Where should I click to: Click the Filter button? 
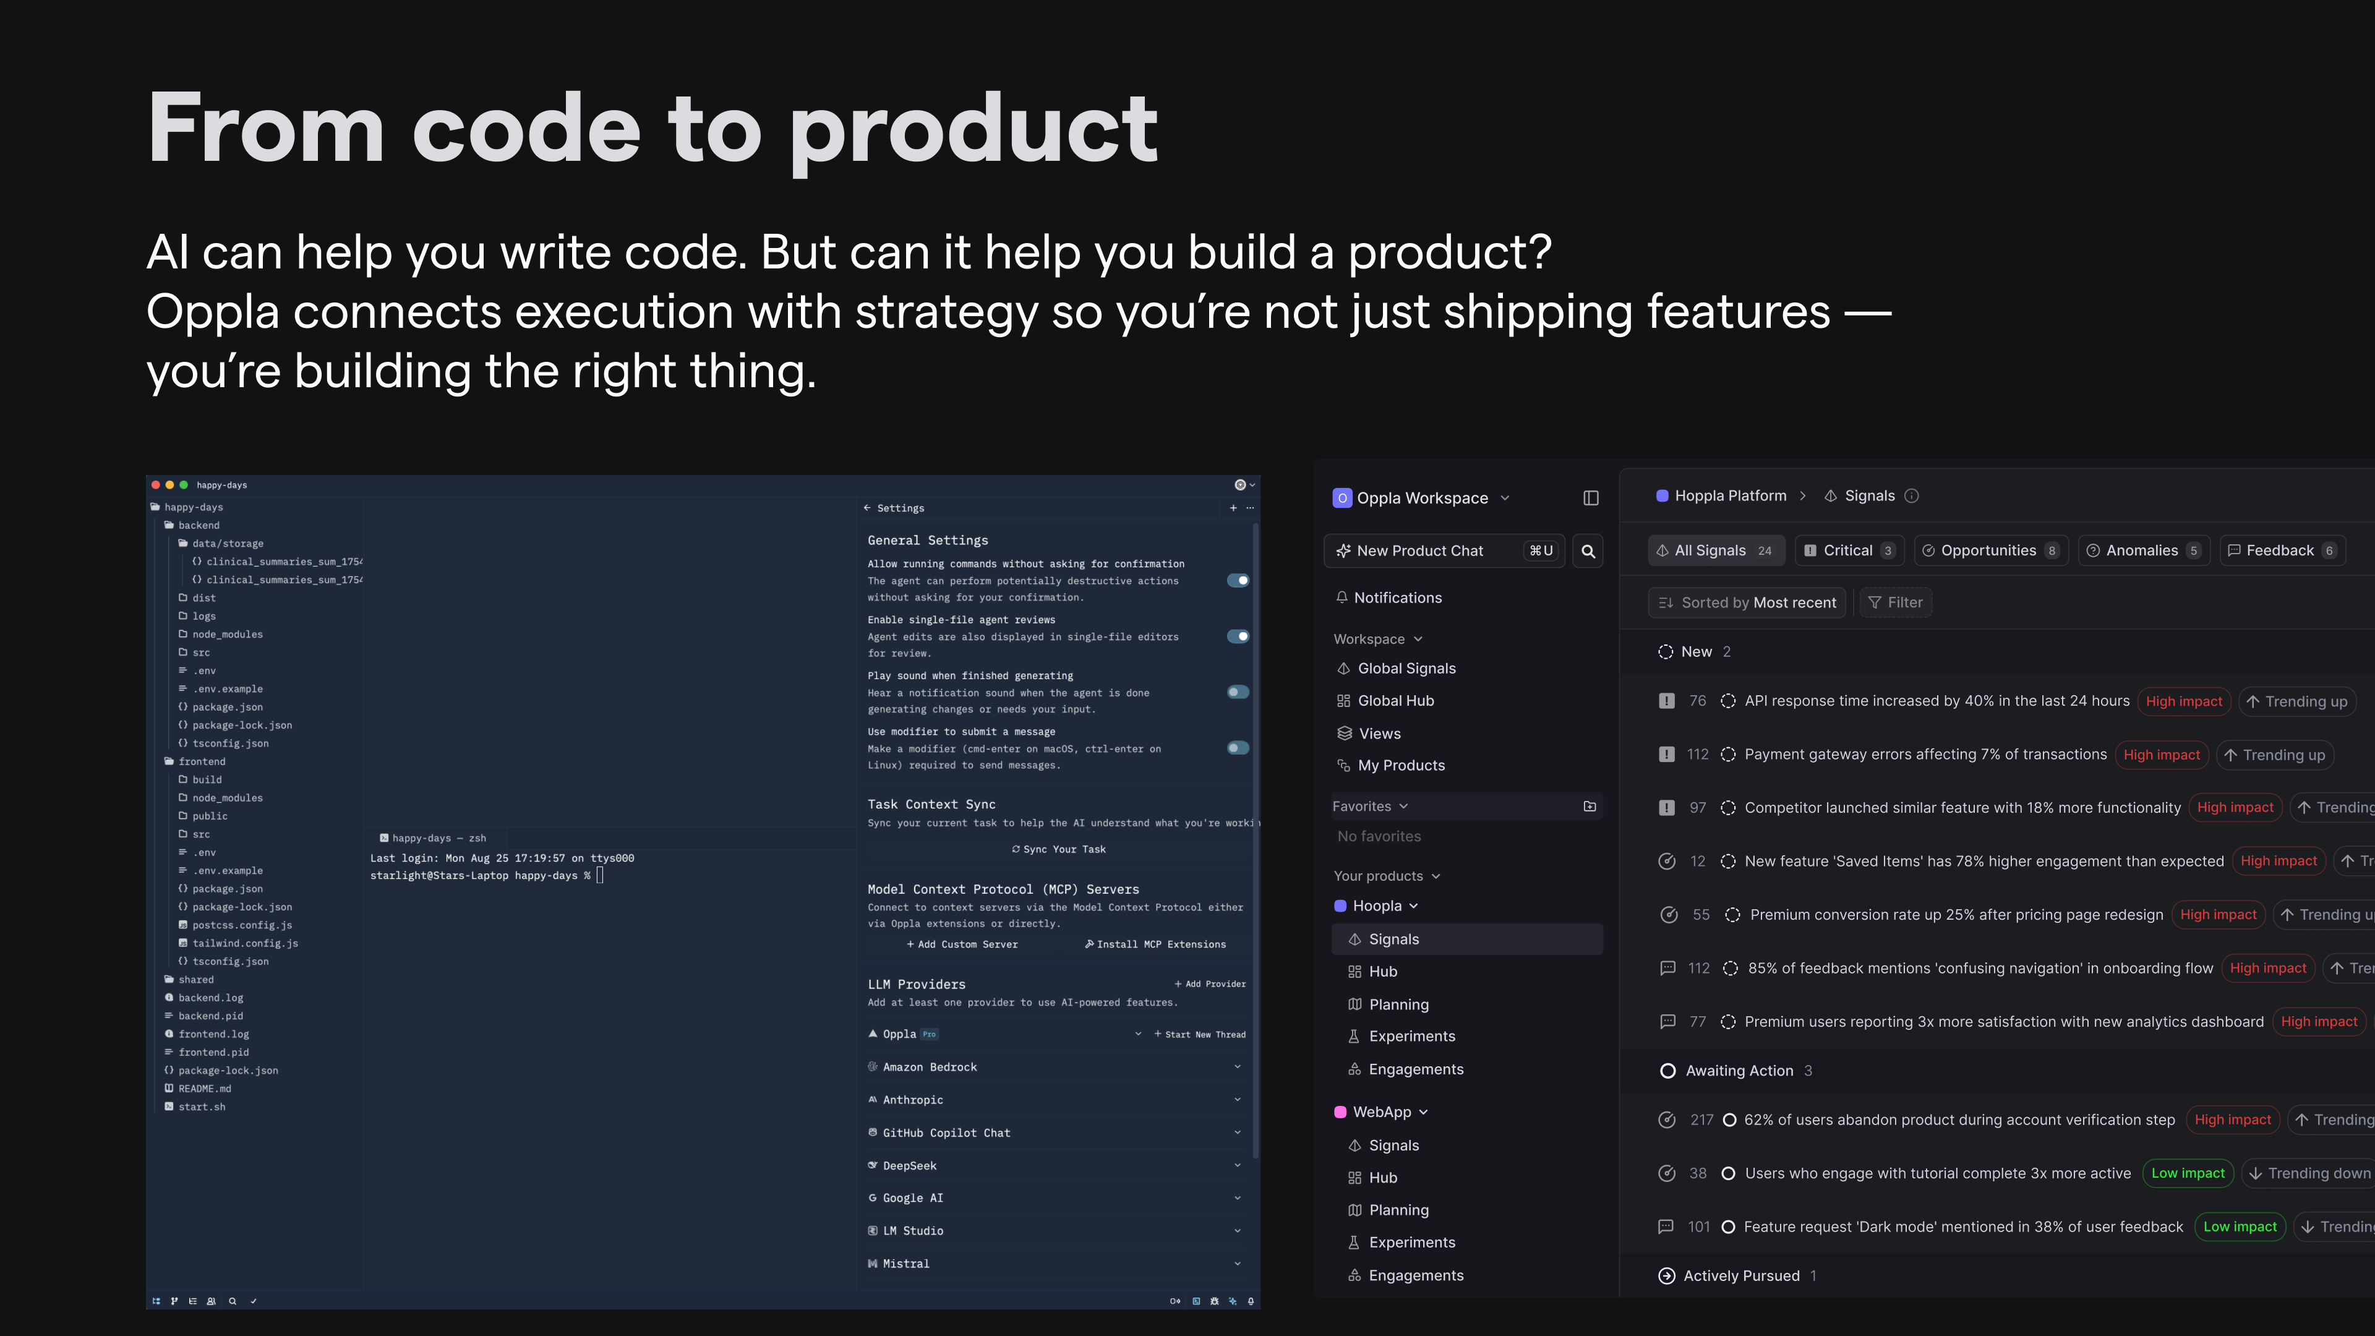pyautogui.click(x=1896, y=603)
